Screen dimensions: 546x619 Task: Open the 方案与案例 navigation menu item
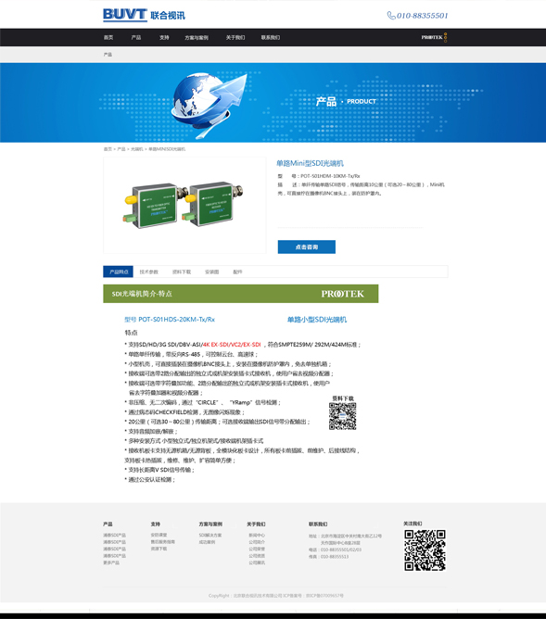[197, 37]
